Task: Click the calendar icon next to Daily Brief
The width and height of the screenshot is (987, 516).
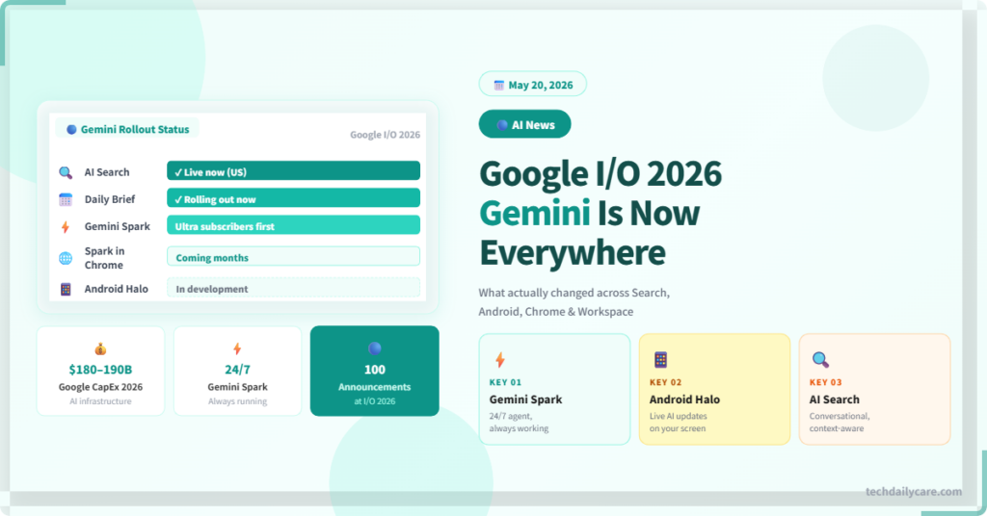Action: pos(66,199)
